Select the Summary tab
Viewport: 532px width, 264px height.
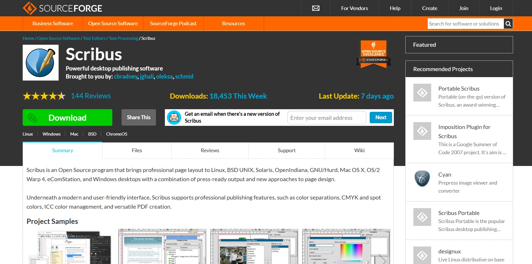(63, 150)
